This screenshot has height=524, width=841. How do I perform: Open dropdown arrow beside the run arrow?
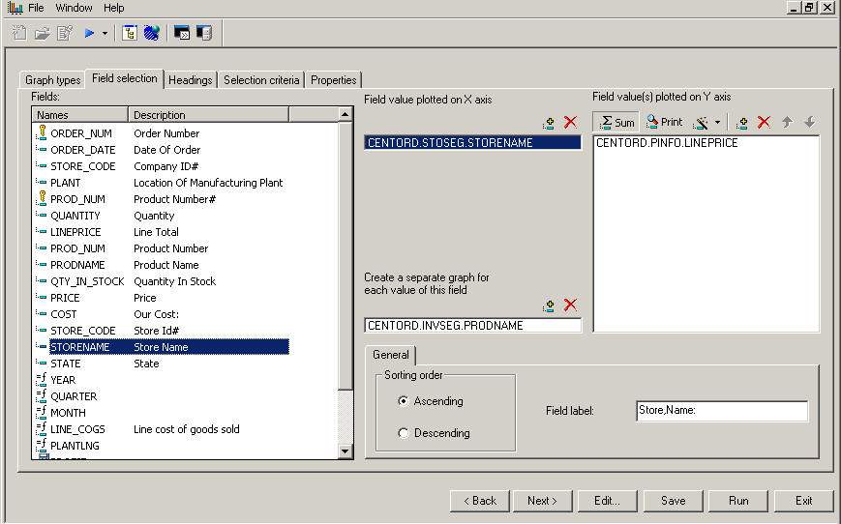pyautogui.click(x=105, y=34)
